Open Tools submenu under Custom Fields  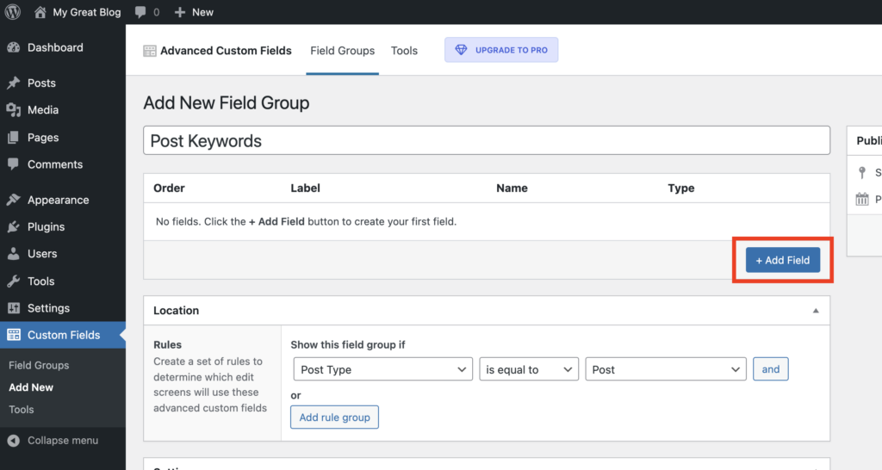coord(22,410)
